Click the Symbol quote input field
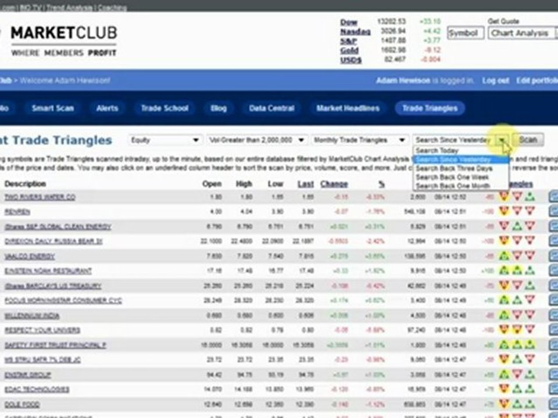This screenshot has height=418, width=558. [466, 33]
